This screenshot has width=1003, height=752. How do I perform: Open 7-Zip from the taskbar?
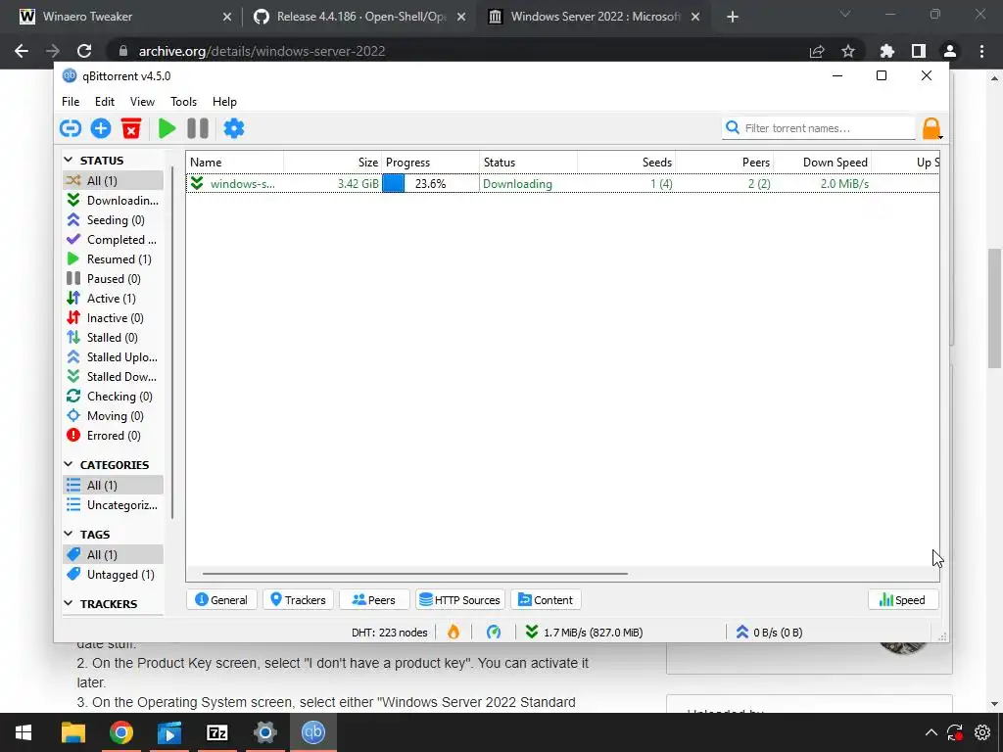tap(217, 732)
